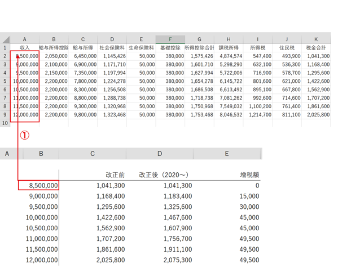
Task: Select row 5 header in the top sheet
Action: point(5,81)
